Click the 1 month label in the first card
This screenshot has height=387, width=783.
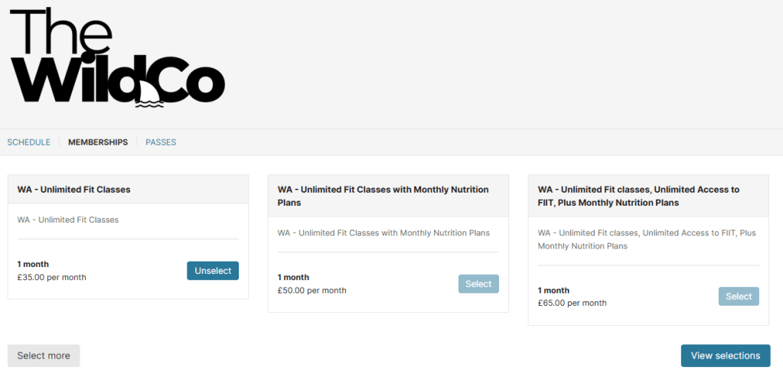point(33,265)
